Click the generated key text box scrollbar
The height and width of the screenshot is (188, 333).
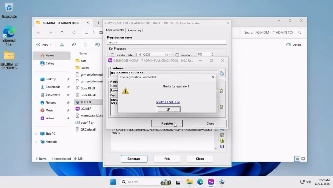(x=215, y=140)
